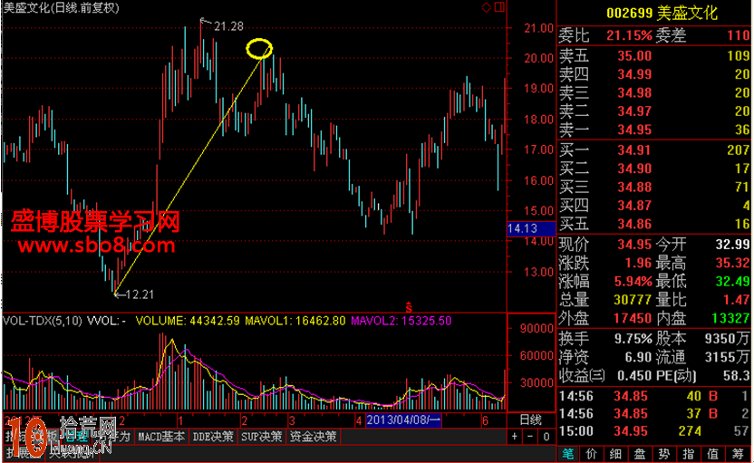Select the cyan 管理 tab
Screen dimensions: 754x463
click(77, 437)
